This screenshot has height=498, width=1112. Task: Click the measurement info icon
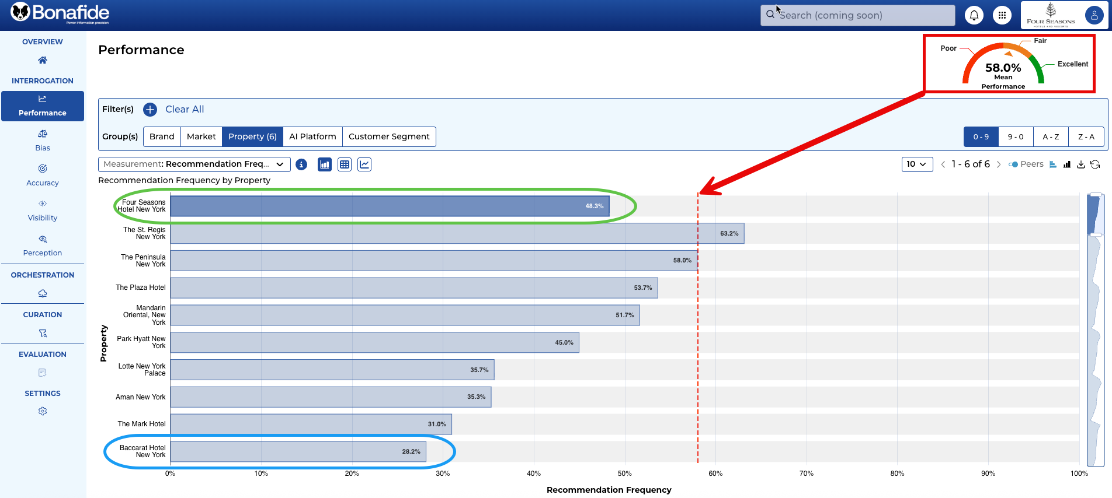pos(301,164)
